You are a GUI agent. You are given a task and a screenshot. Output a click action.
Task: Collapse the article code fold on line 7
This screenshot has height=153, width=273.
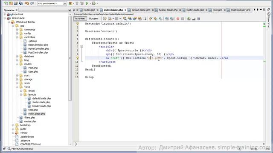(x=82, y=46)
